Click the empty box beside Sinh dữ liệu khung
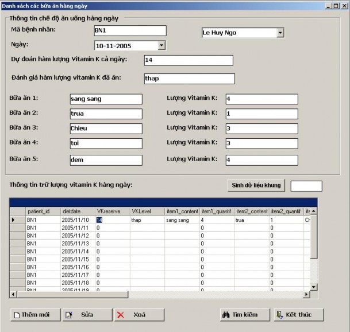 click(306, 186)
